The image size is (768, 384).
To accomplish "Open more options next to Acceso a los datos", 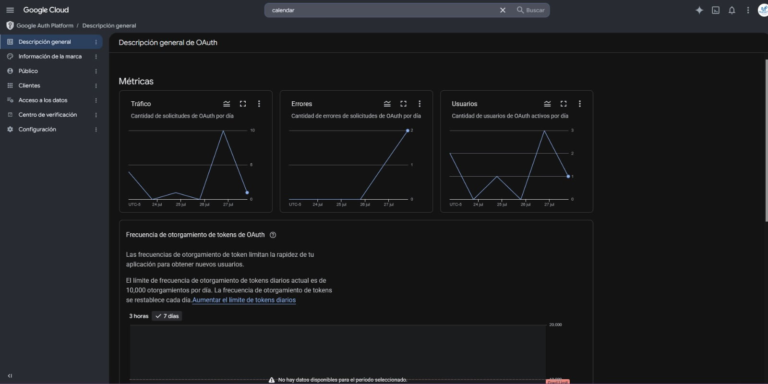I will click(x=96, y=100).
